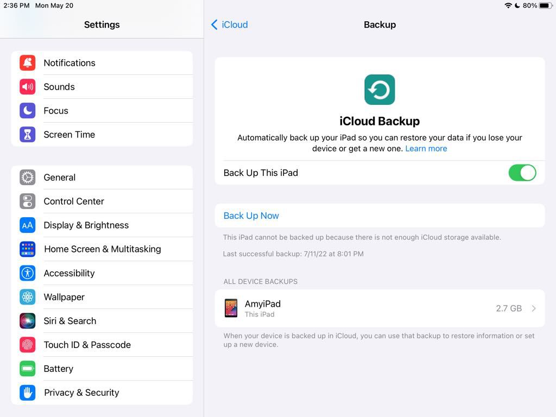
Task: Select Privacy & Security row
Action: 102,393
